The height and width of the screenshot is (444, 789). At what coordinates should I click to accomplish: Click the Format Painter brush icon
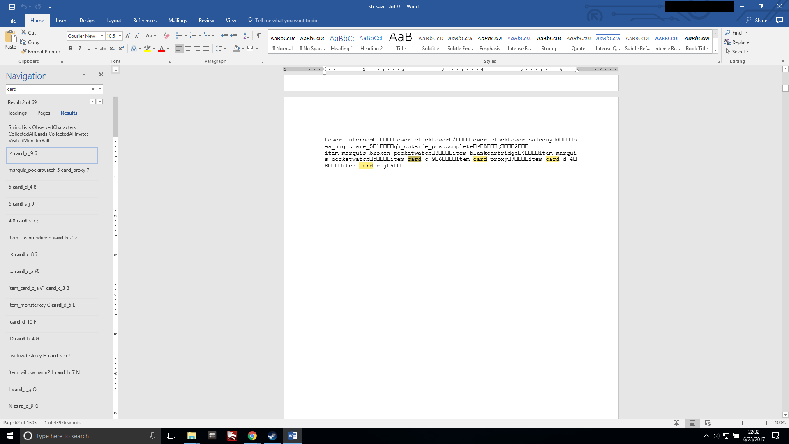point(24,51)
